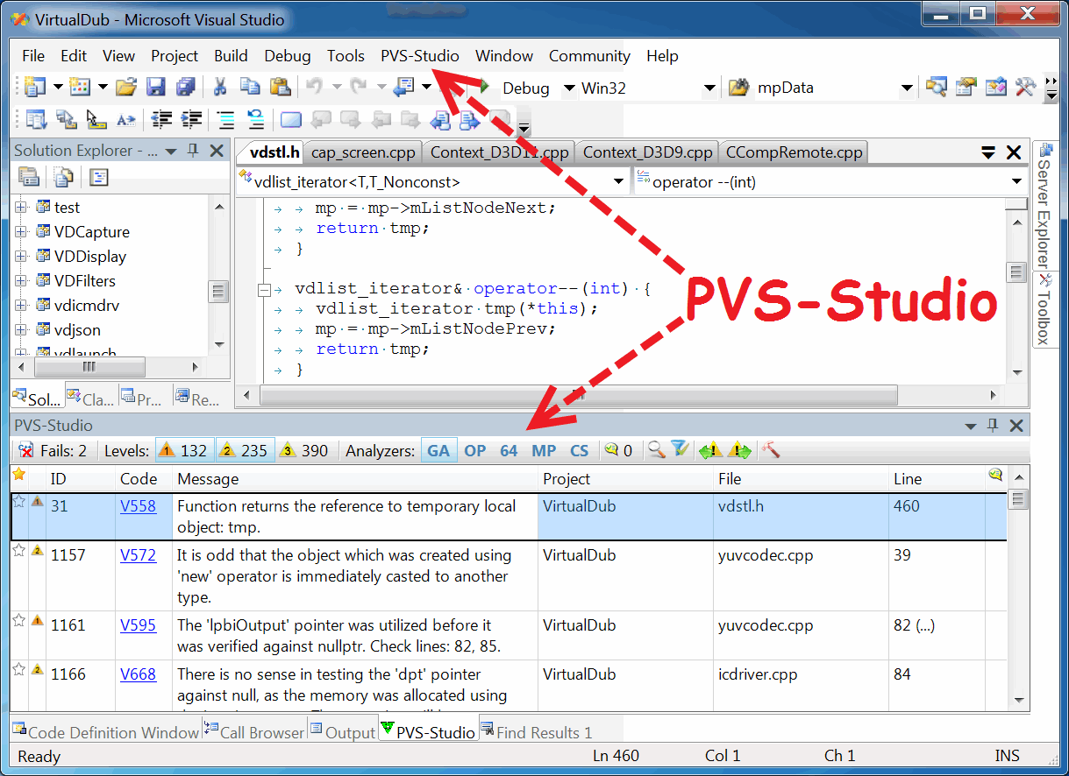Sort messages by the File column header
Image resolution: width=1069 pixels, height=776 pixels.
pyautogui.click(x=801, y=479)
